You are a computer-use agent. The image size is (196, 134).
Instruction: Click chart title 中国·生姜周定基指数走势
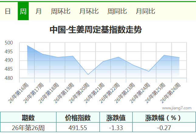(96, 30)
